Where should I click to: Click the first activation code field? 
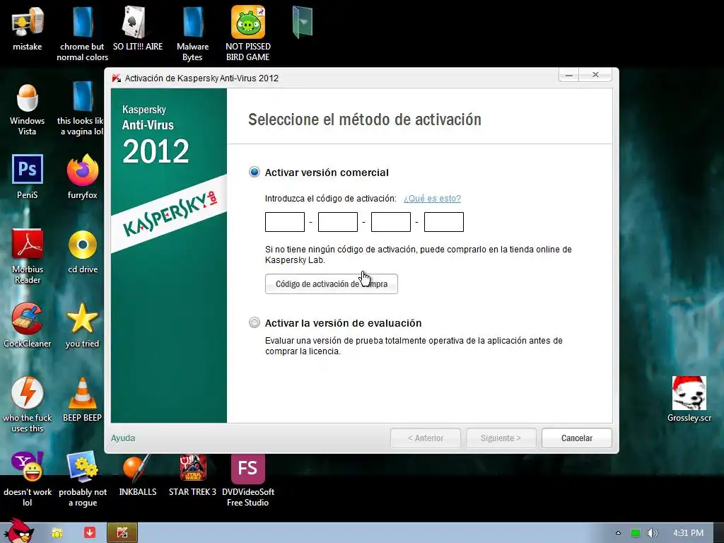tap(285, 222)
